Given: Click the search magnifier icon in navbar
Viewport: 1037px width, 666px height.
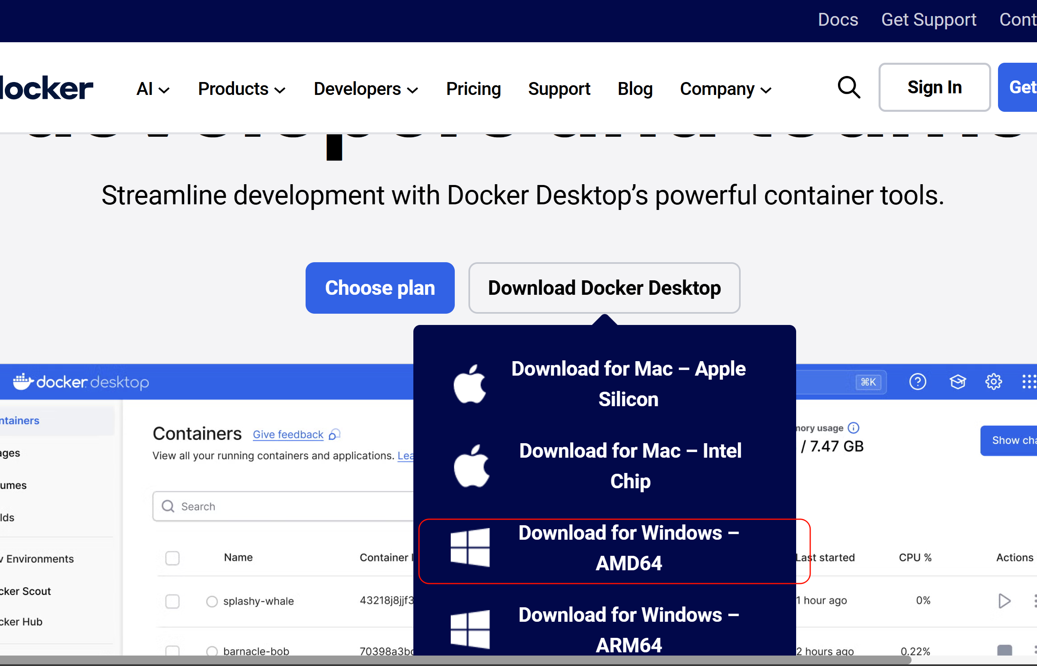Looking at the screenshot, I should 848,88.
